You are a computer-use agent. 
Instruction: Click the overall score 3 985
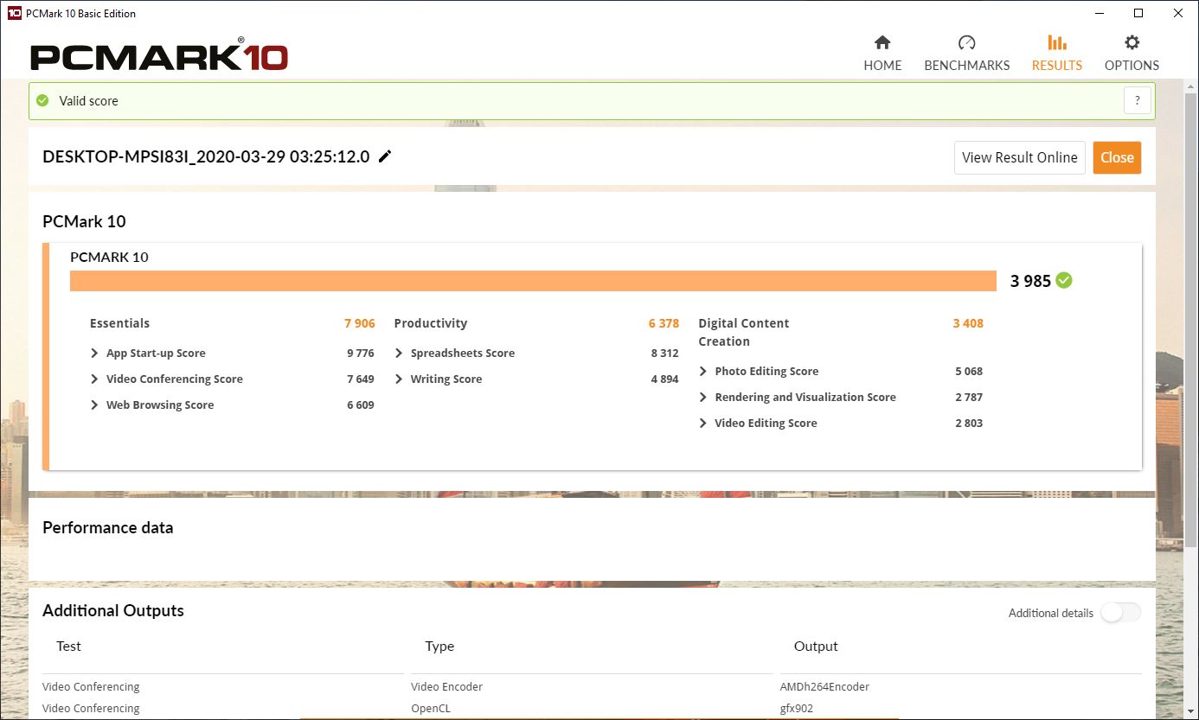point(1030,281)
